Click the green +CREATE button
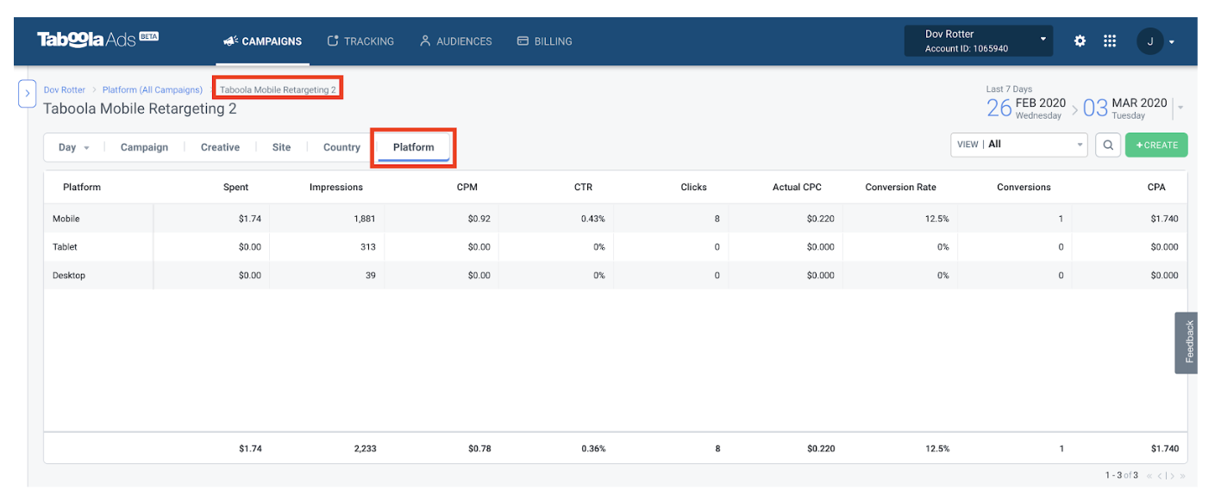 point(1155,145)
